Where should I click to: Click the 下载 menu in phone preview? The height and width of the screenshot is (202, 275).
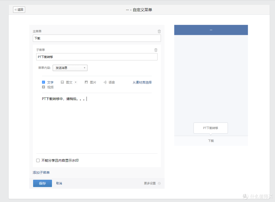click(211, 141)
